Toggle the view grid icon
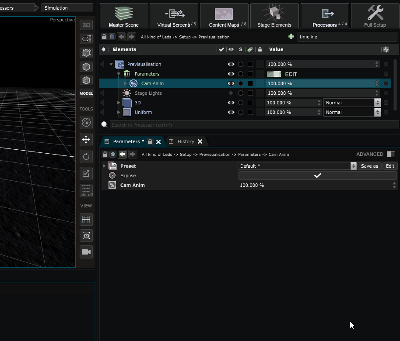The height and width of the screenshot is (341, 400). 86,219
